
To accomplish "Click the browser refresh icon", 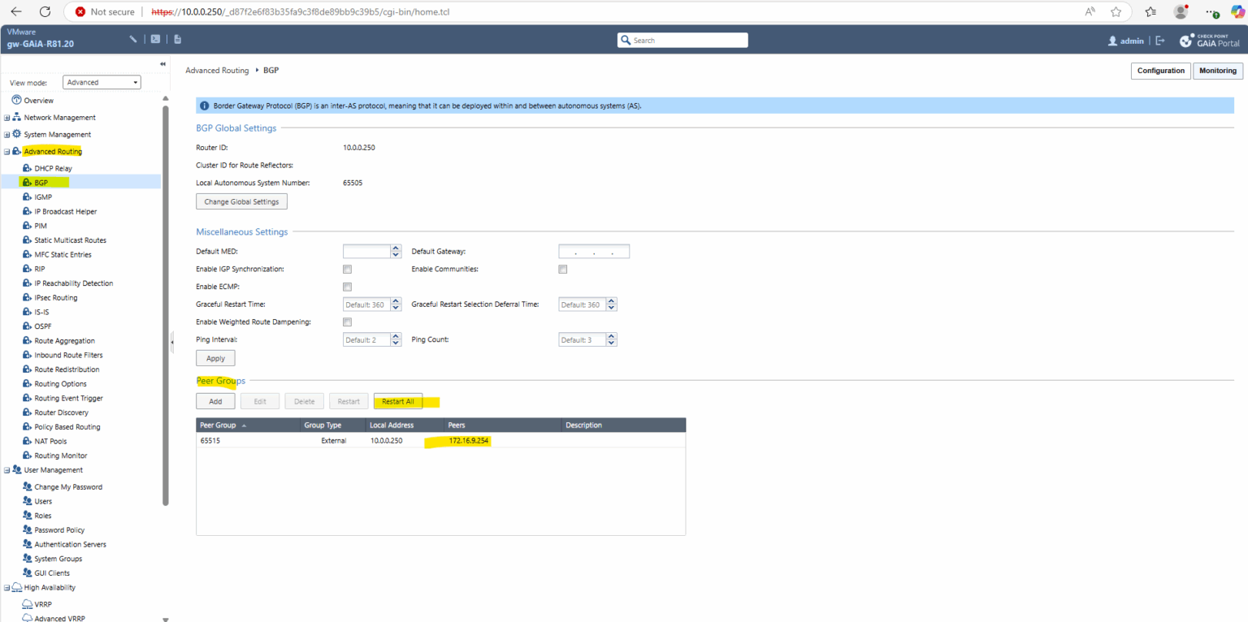I will point(45,11).
